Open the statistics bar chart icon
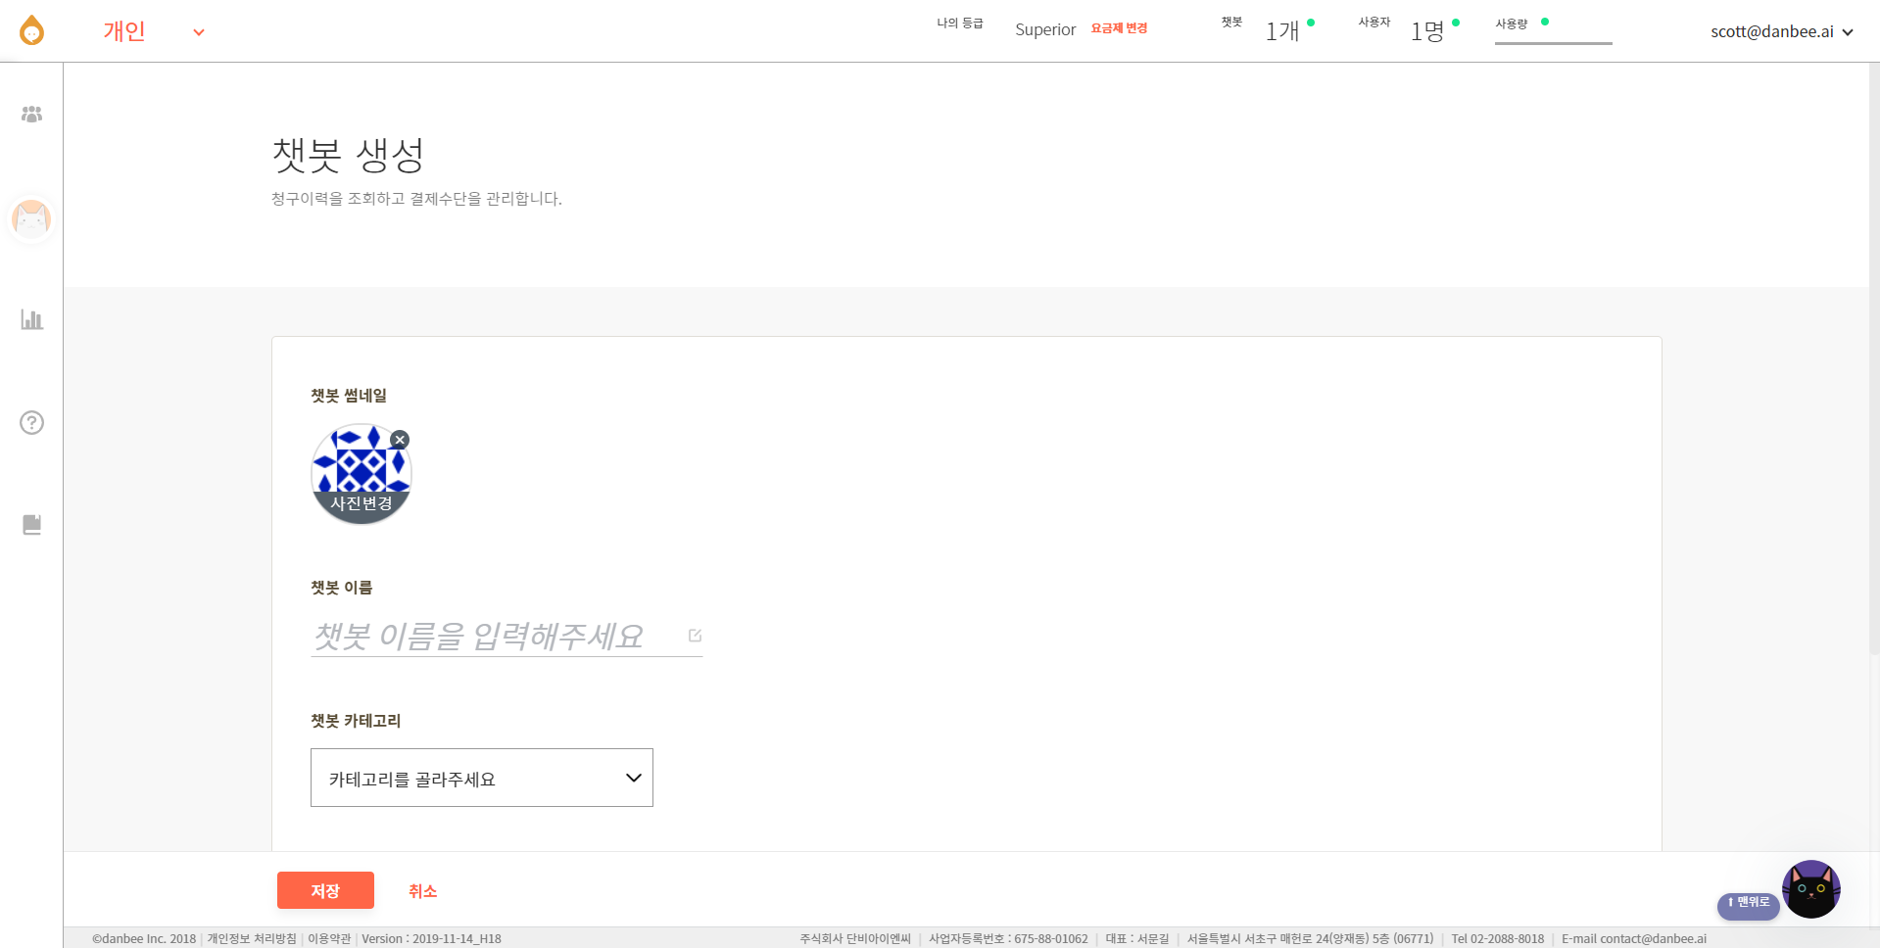 [x=31, y=319]
